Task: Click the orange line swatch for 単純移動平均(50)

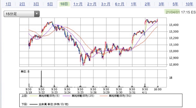Action: 104,96
